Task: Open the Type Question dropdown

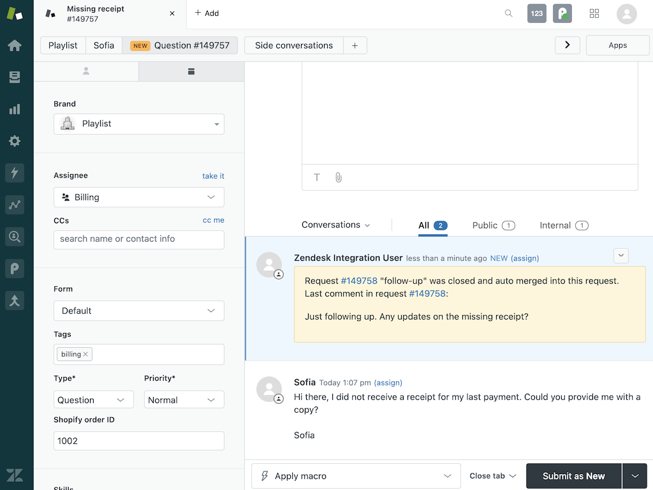Action: pyautogui.click(x=93, y=400)
